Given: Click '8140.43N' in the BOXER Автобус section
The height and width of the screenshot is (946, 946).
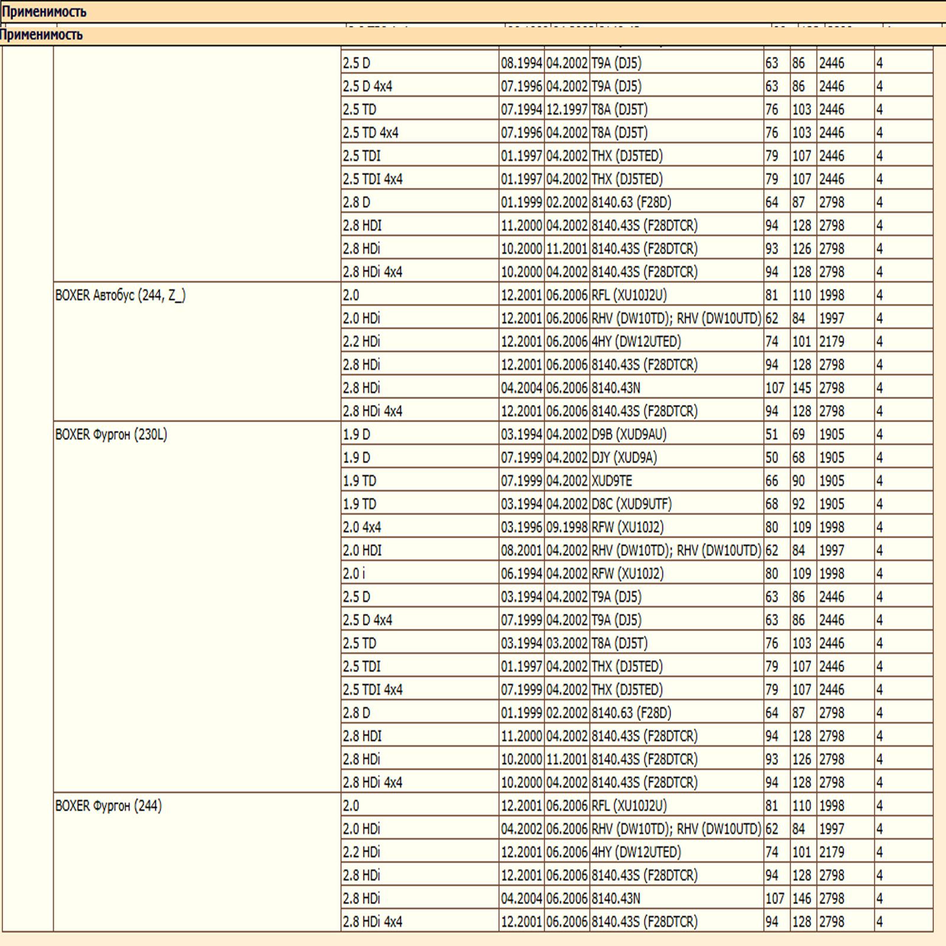Looking at the screenshot, I should [x=615, y=388].
